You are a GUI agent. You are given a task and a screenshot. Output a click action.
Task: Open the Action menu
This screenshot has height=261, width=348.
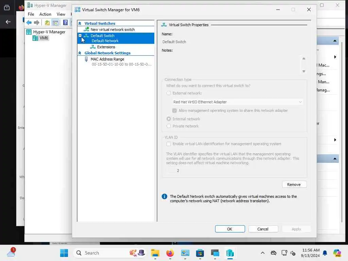(x=45, y=14)
